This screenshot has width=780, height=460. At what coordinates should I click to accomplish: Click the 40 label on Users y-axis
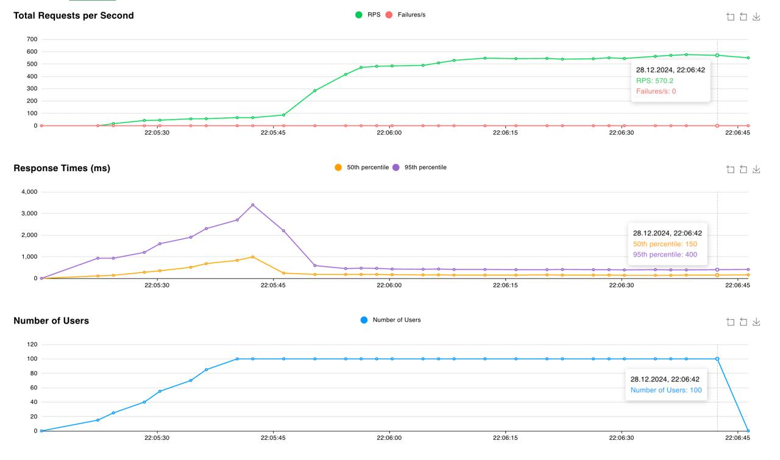(34, 402)
